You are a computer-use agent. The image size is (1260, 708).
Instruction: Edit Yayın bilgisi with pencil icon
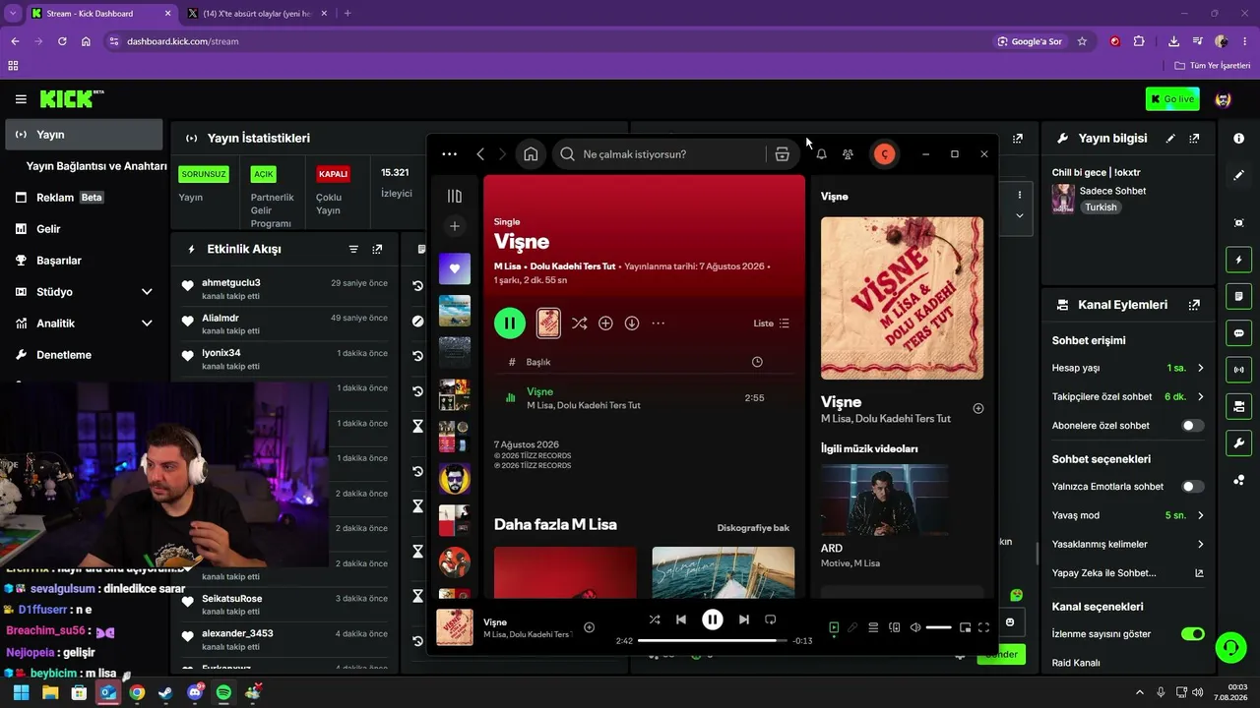tap(1170, 139)
